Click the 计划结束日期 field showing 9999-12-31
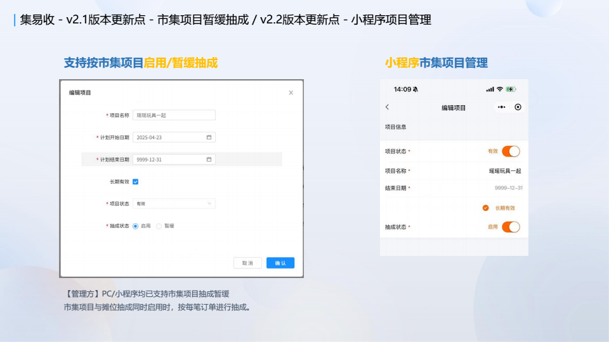 (x=174, y=160)
